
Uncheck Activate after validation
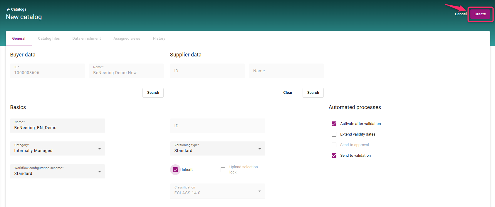(x=334, y=124)
